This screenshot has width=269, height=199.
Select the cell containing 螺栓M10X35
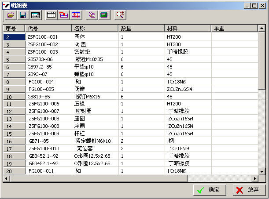[x=95, y=59]
